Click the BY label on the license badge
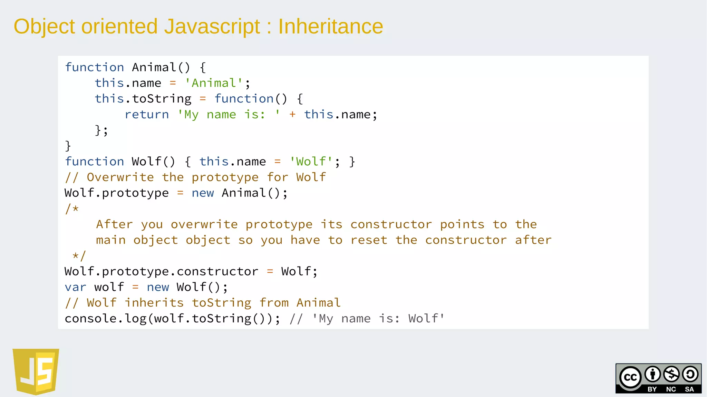 click(652, 389)
